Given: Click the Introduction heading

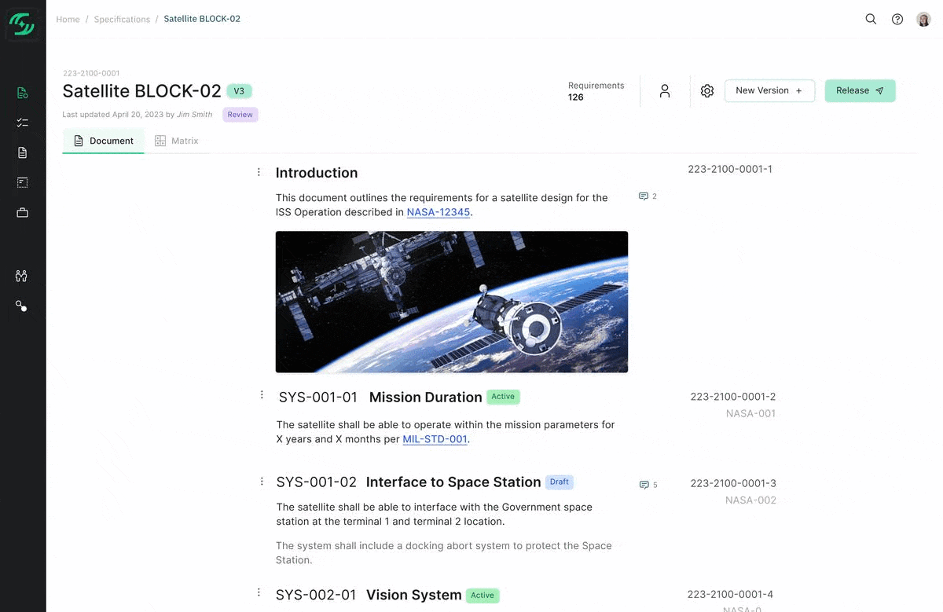Looking at the screenshot, I should (317, 173).
